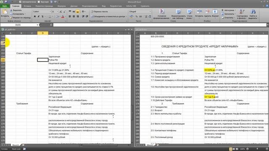Click the zoom slider in the status bar
Viewport: 269px width, 151px height.
[x=257, y=149]
